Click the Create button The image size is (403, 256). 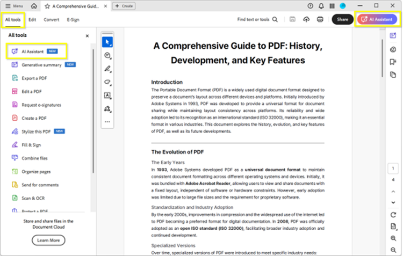point(124,6)
